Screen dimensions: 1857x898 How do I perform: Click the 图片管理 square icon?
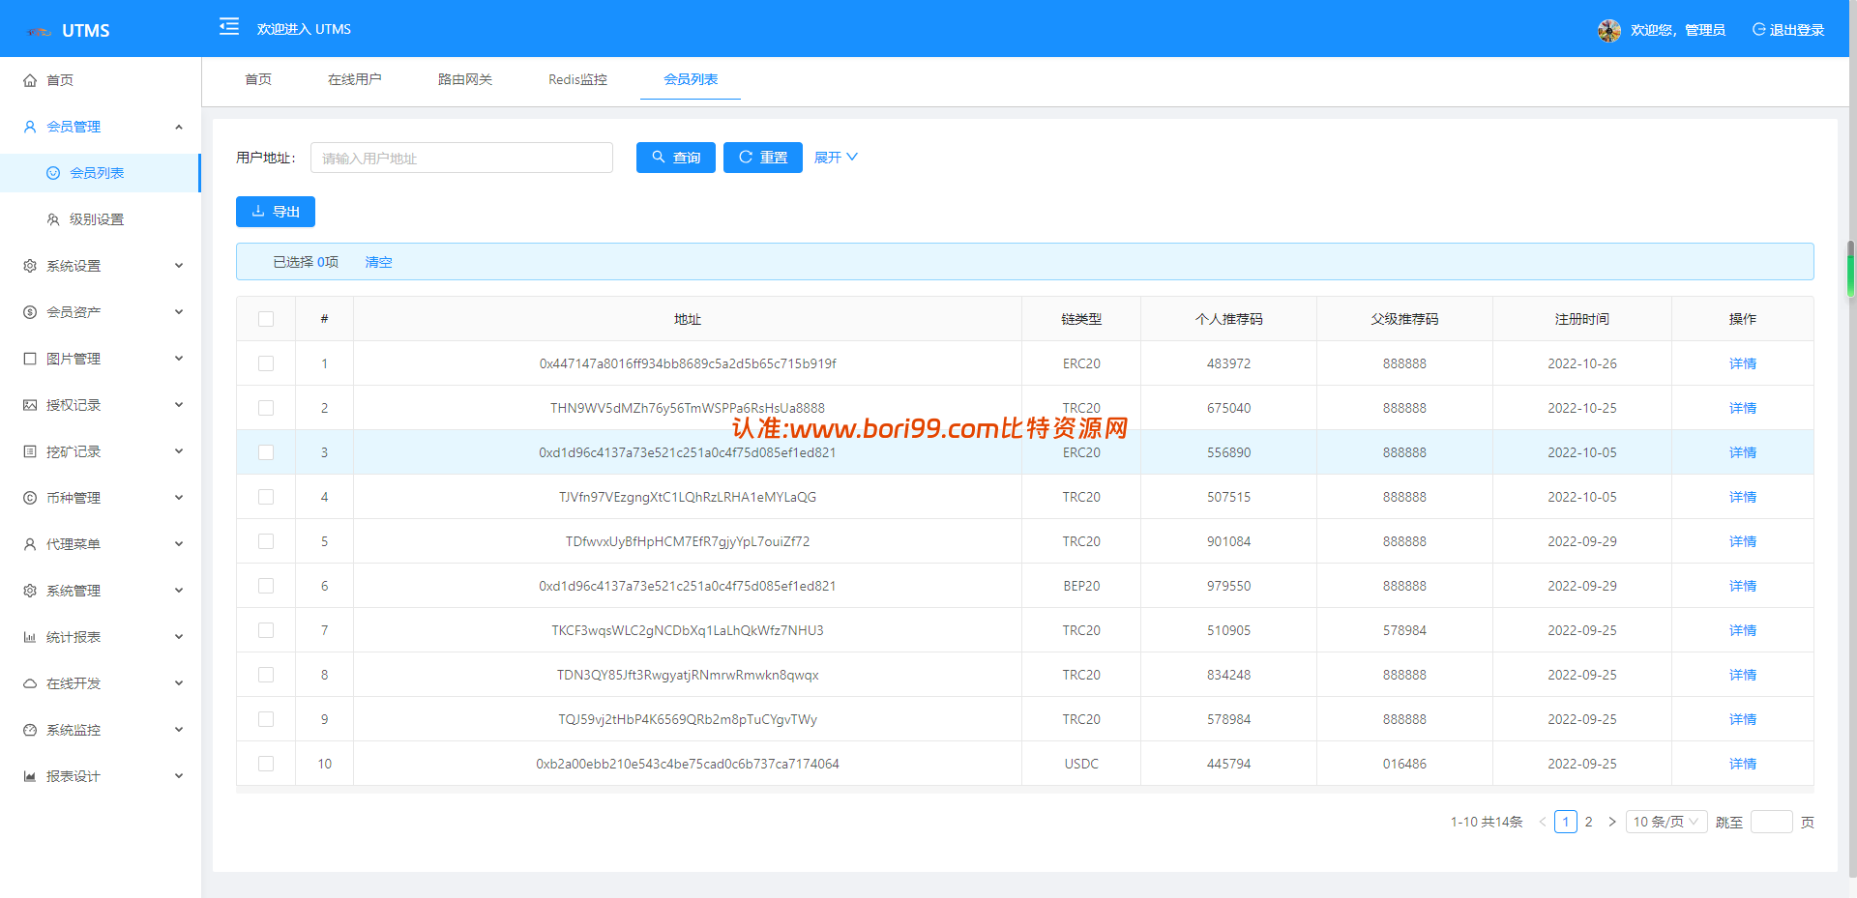pyautogui.click(x=30, y=359)
